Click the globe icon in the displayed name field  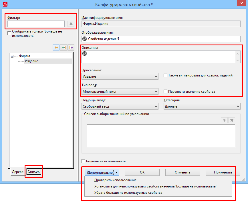coord(84,39)
